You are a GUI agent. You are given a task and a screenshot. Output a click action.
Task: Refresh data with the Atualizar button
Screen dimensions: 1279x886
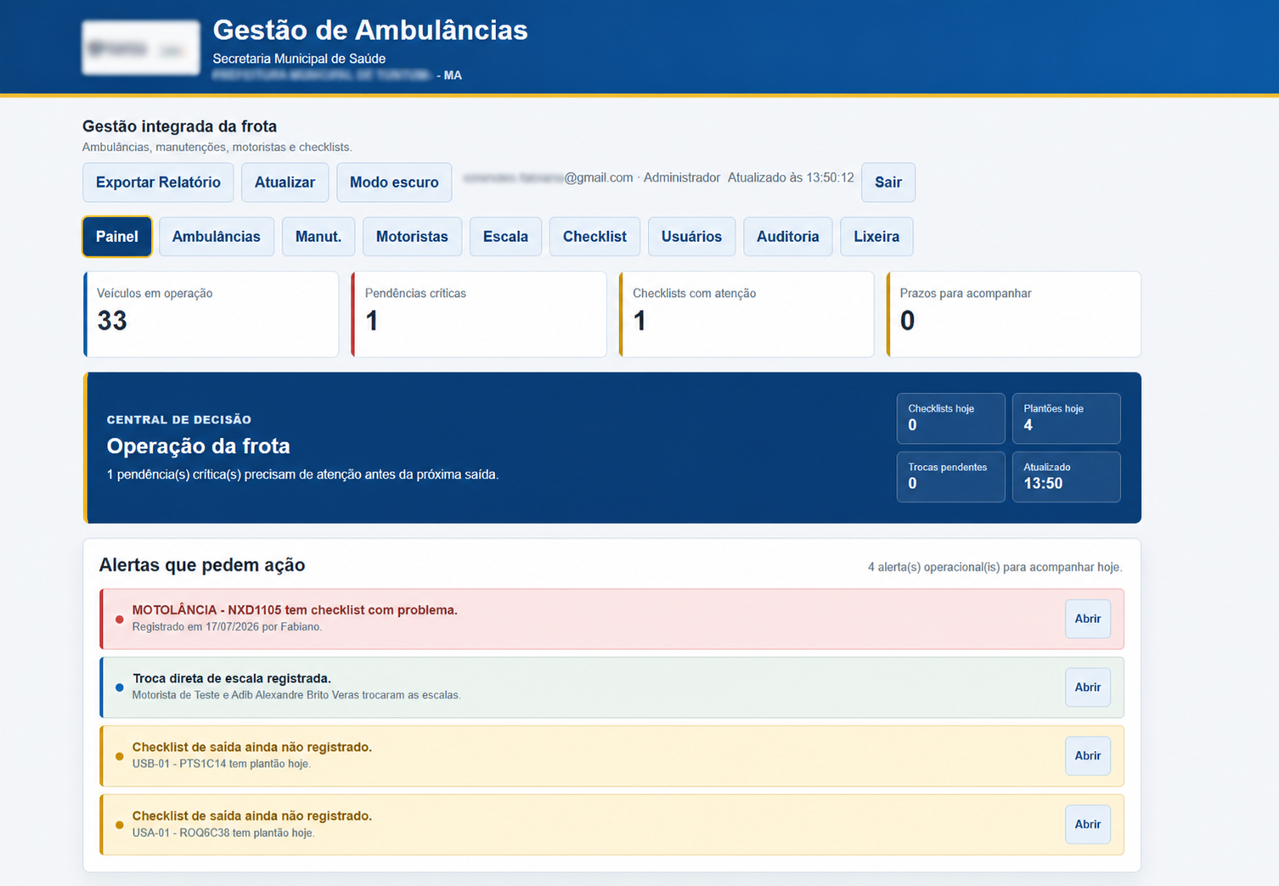pyautogui.click(x=285, y=182)
